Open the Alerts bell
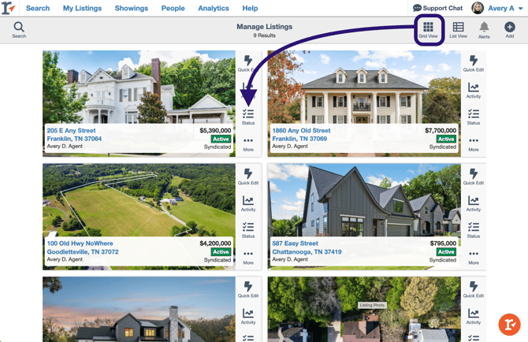 coord(484,30)
